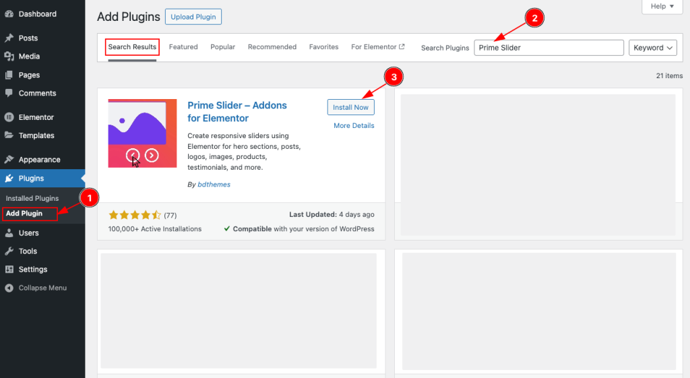Click the Posts pin icon

9,38
